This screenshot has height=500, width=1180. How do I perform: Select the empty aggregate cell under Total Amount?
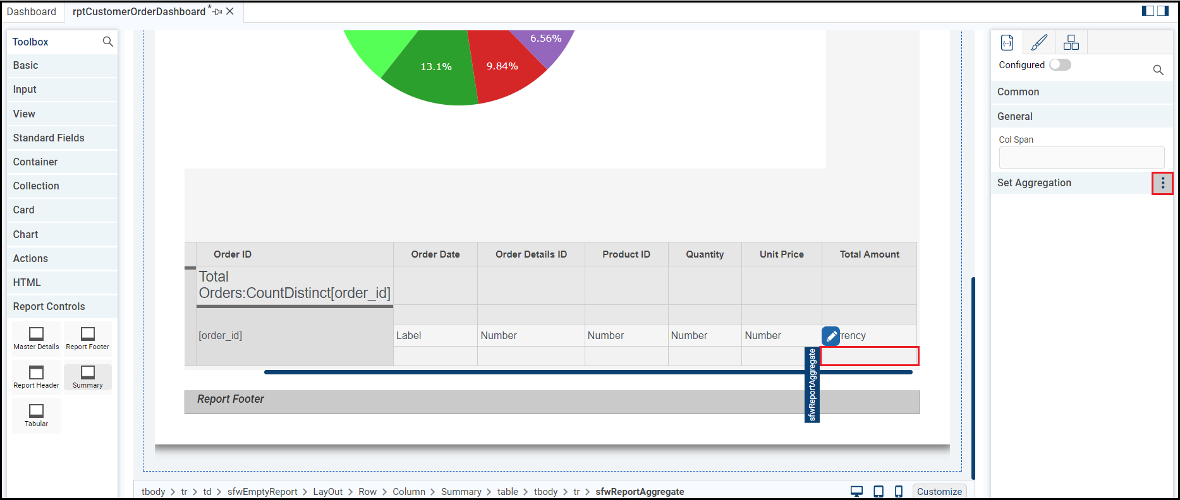tap(870, 356)
